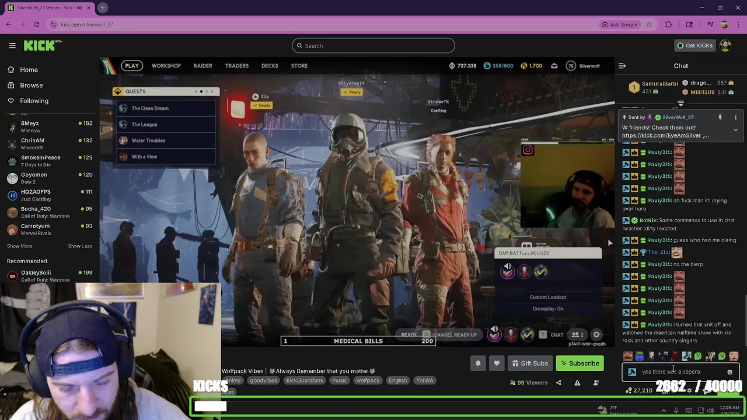This screenshot has width=747, height=420.
Task: Open Goyomon Dota 2 channel
Action: (x=50, y=177)
